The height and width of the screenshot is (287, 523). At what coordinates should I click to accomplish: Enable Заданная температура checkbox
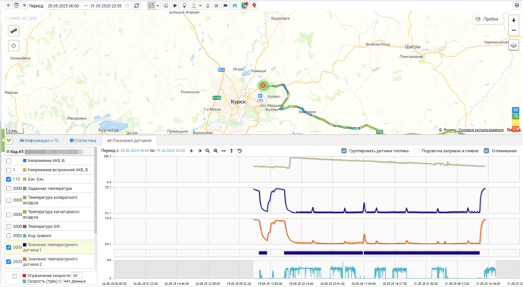(8, 189)
